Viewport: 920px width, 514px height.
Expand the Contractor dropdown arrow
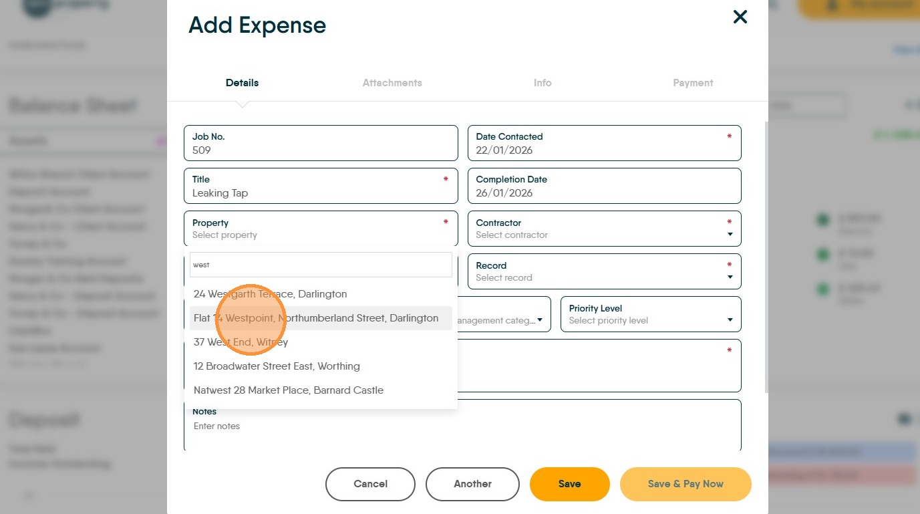(x=730, y=235)
